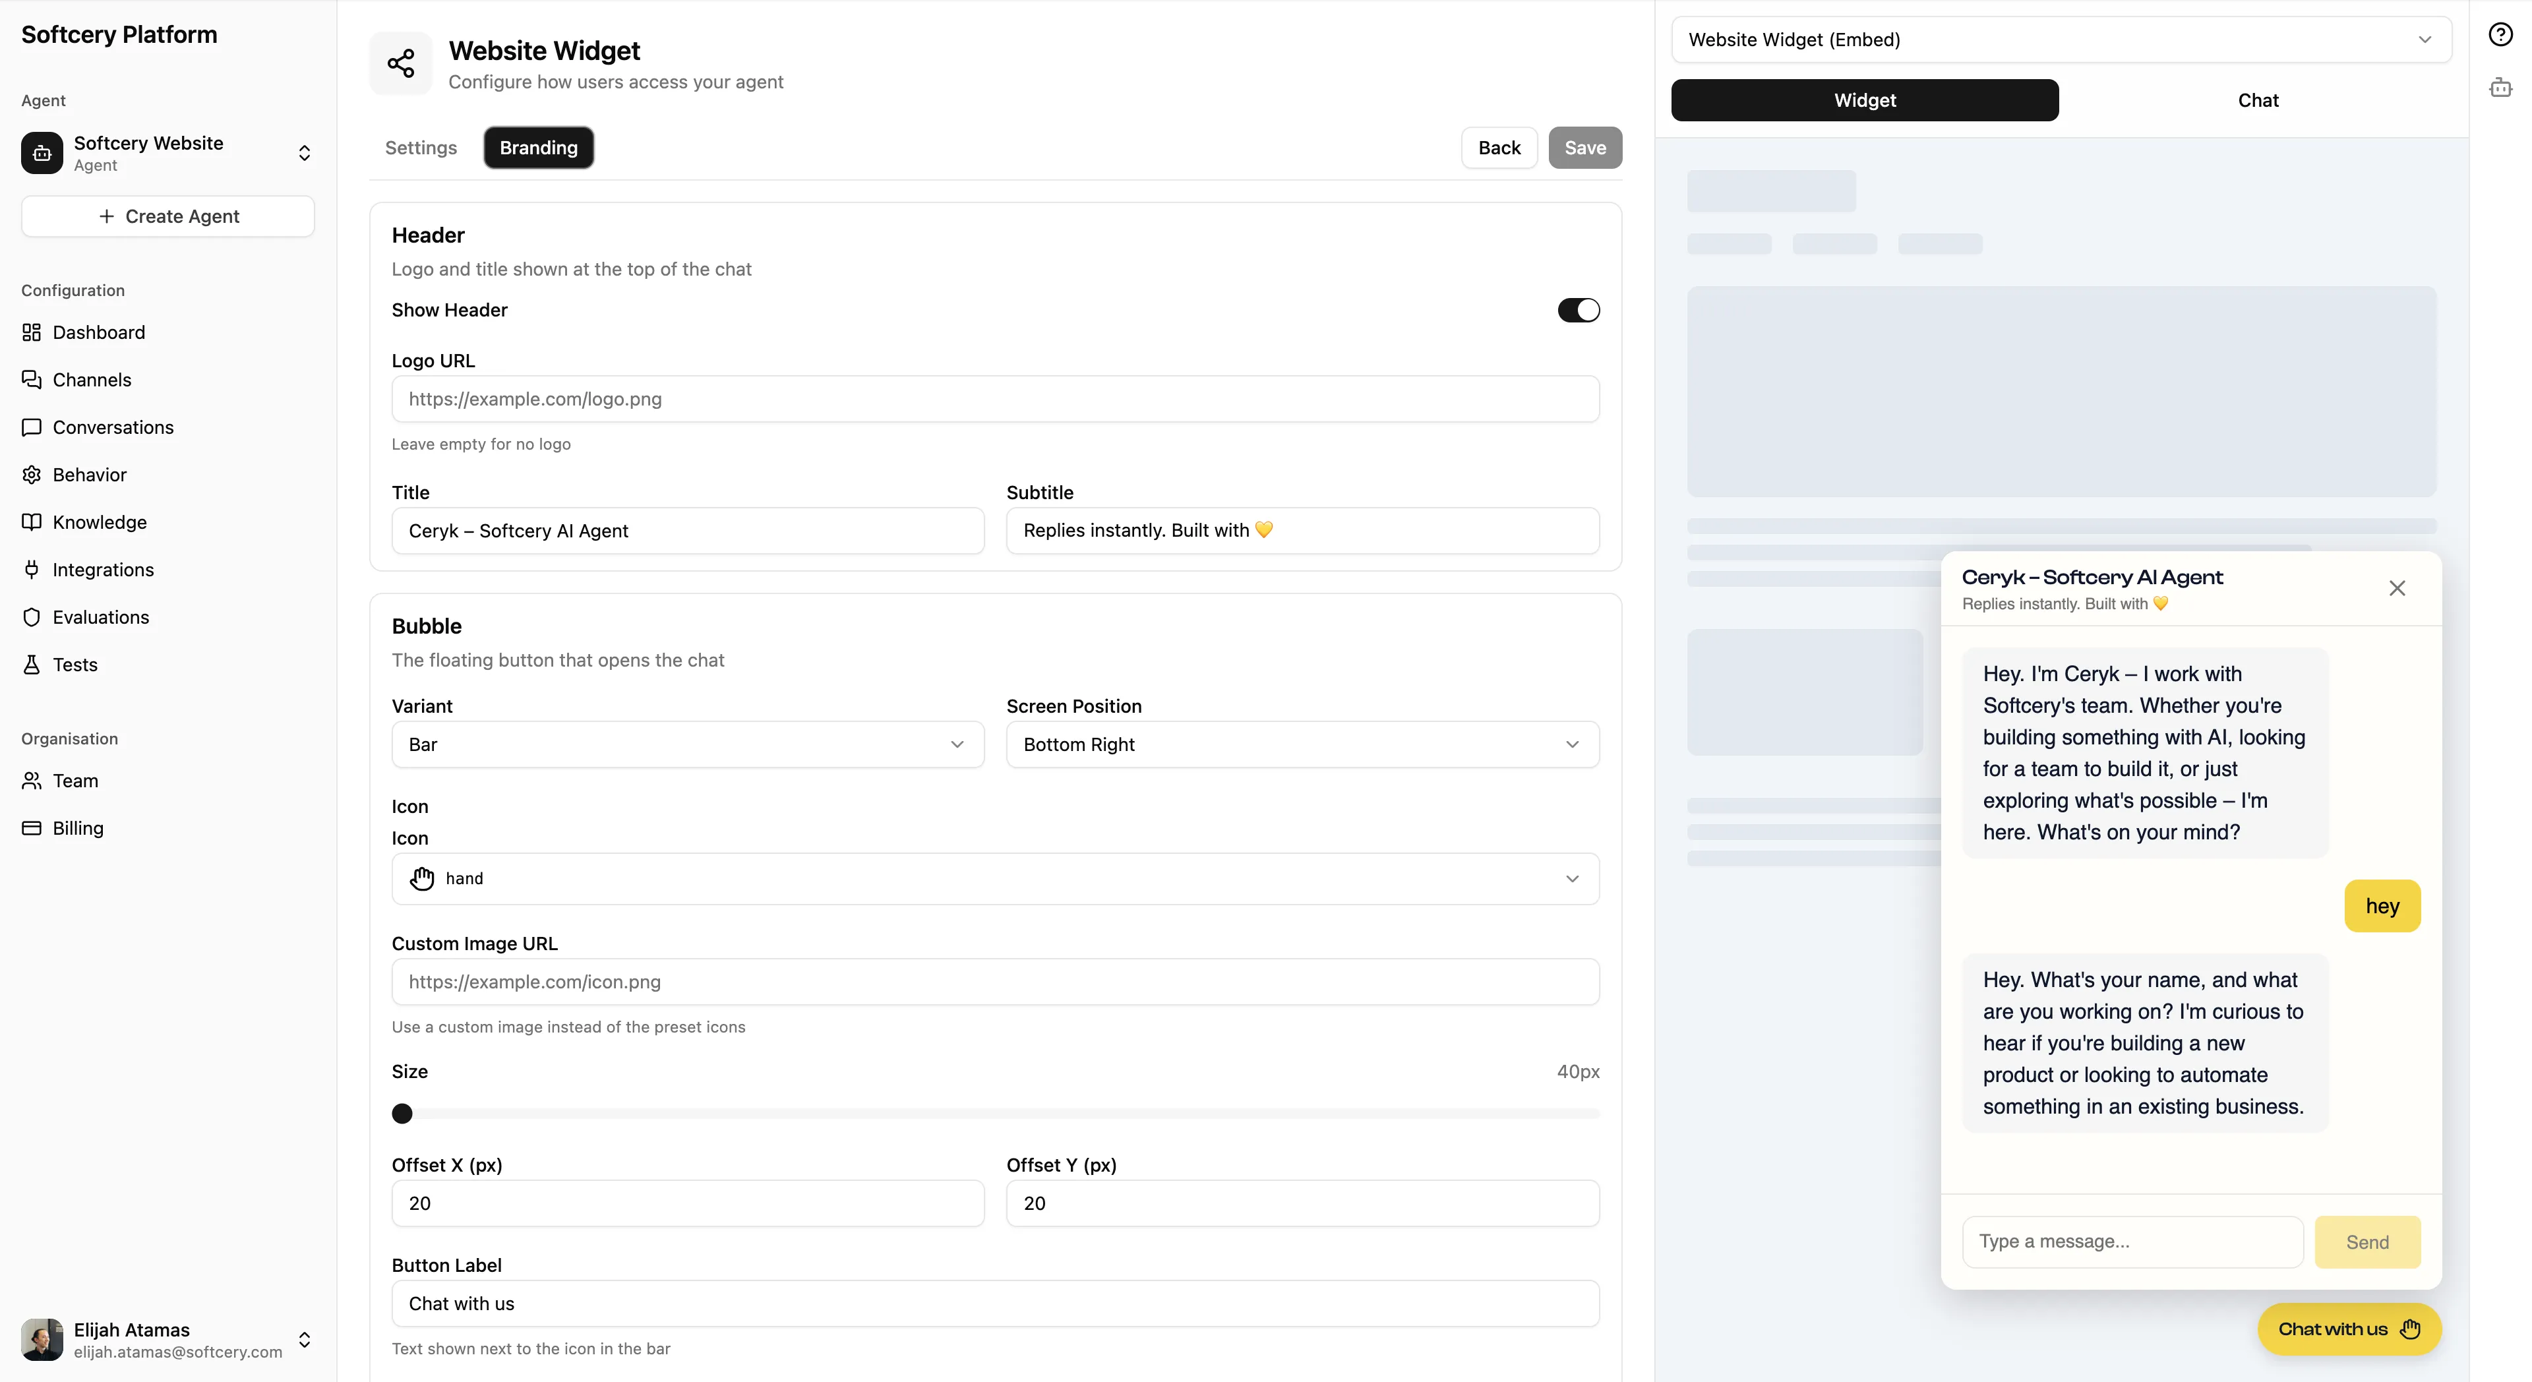Open the Integrations section
Viewport: 2532px width, 1382px height.
point(102,569)
